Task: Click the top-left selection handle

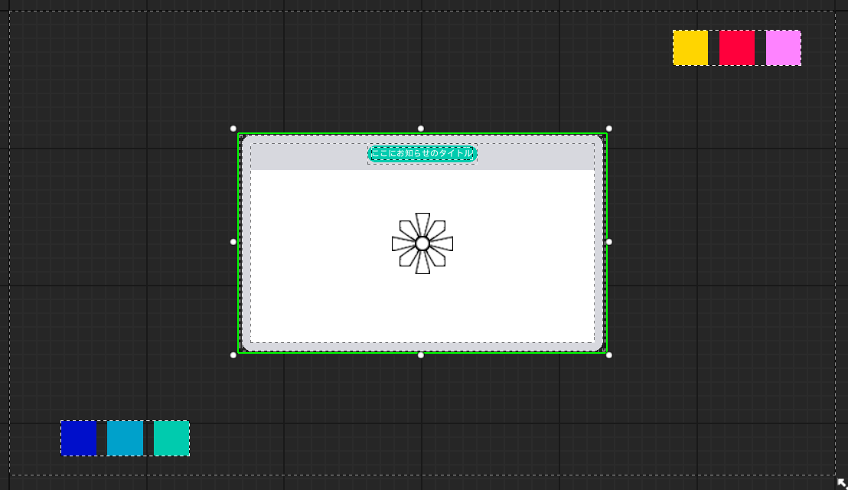Action: coord(233,129)
